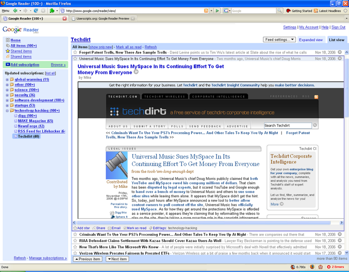Switch to List view tab
Viewport: 349px width, 272px height.
click(336, 40)
